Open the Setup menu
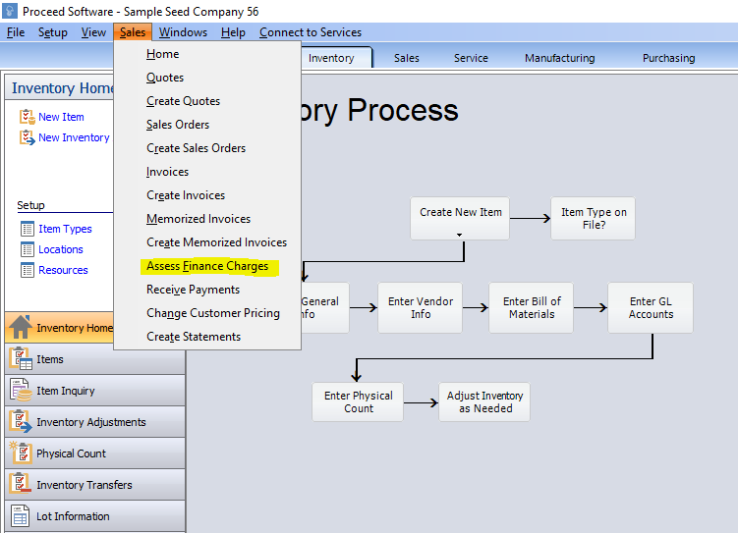Viewport: 738px width, 533px height. click(53, 32)
